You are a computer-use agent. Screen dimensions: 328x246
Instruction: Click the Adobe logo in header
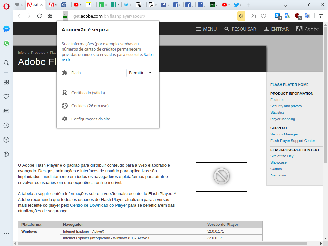307,29
